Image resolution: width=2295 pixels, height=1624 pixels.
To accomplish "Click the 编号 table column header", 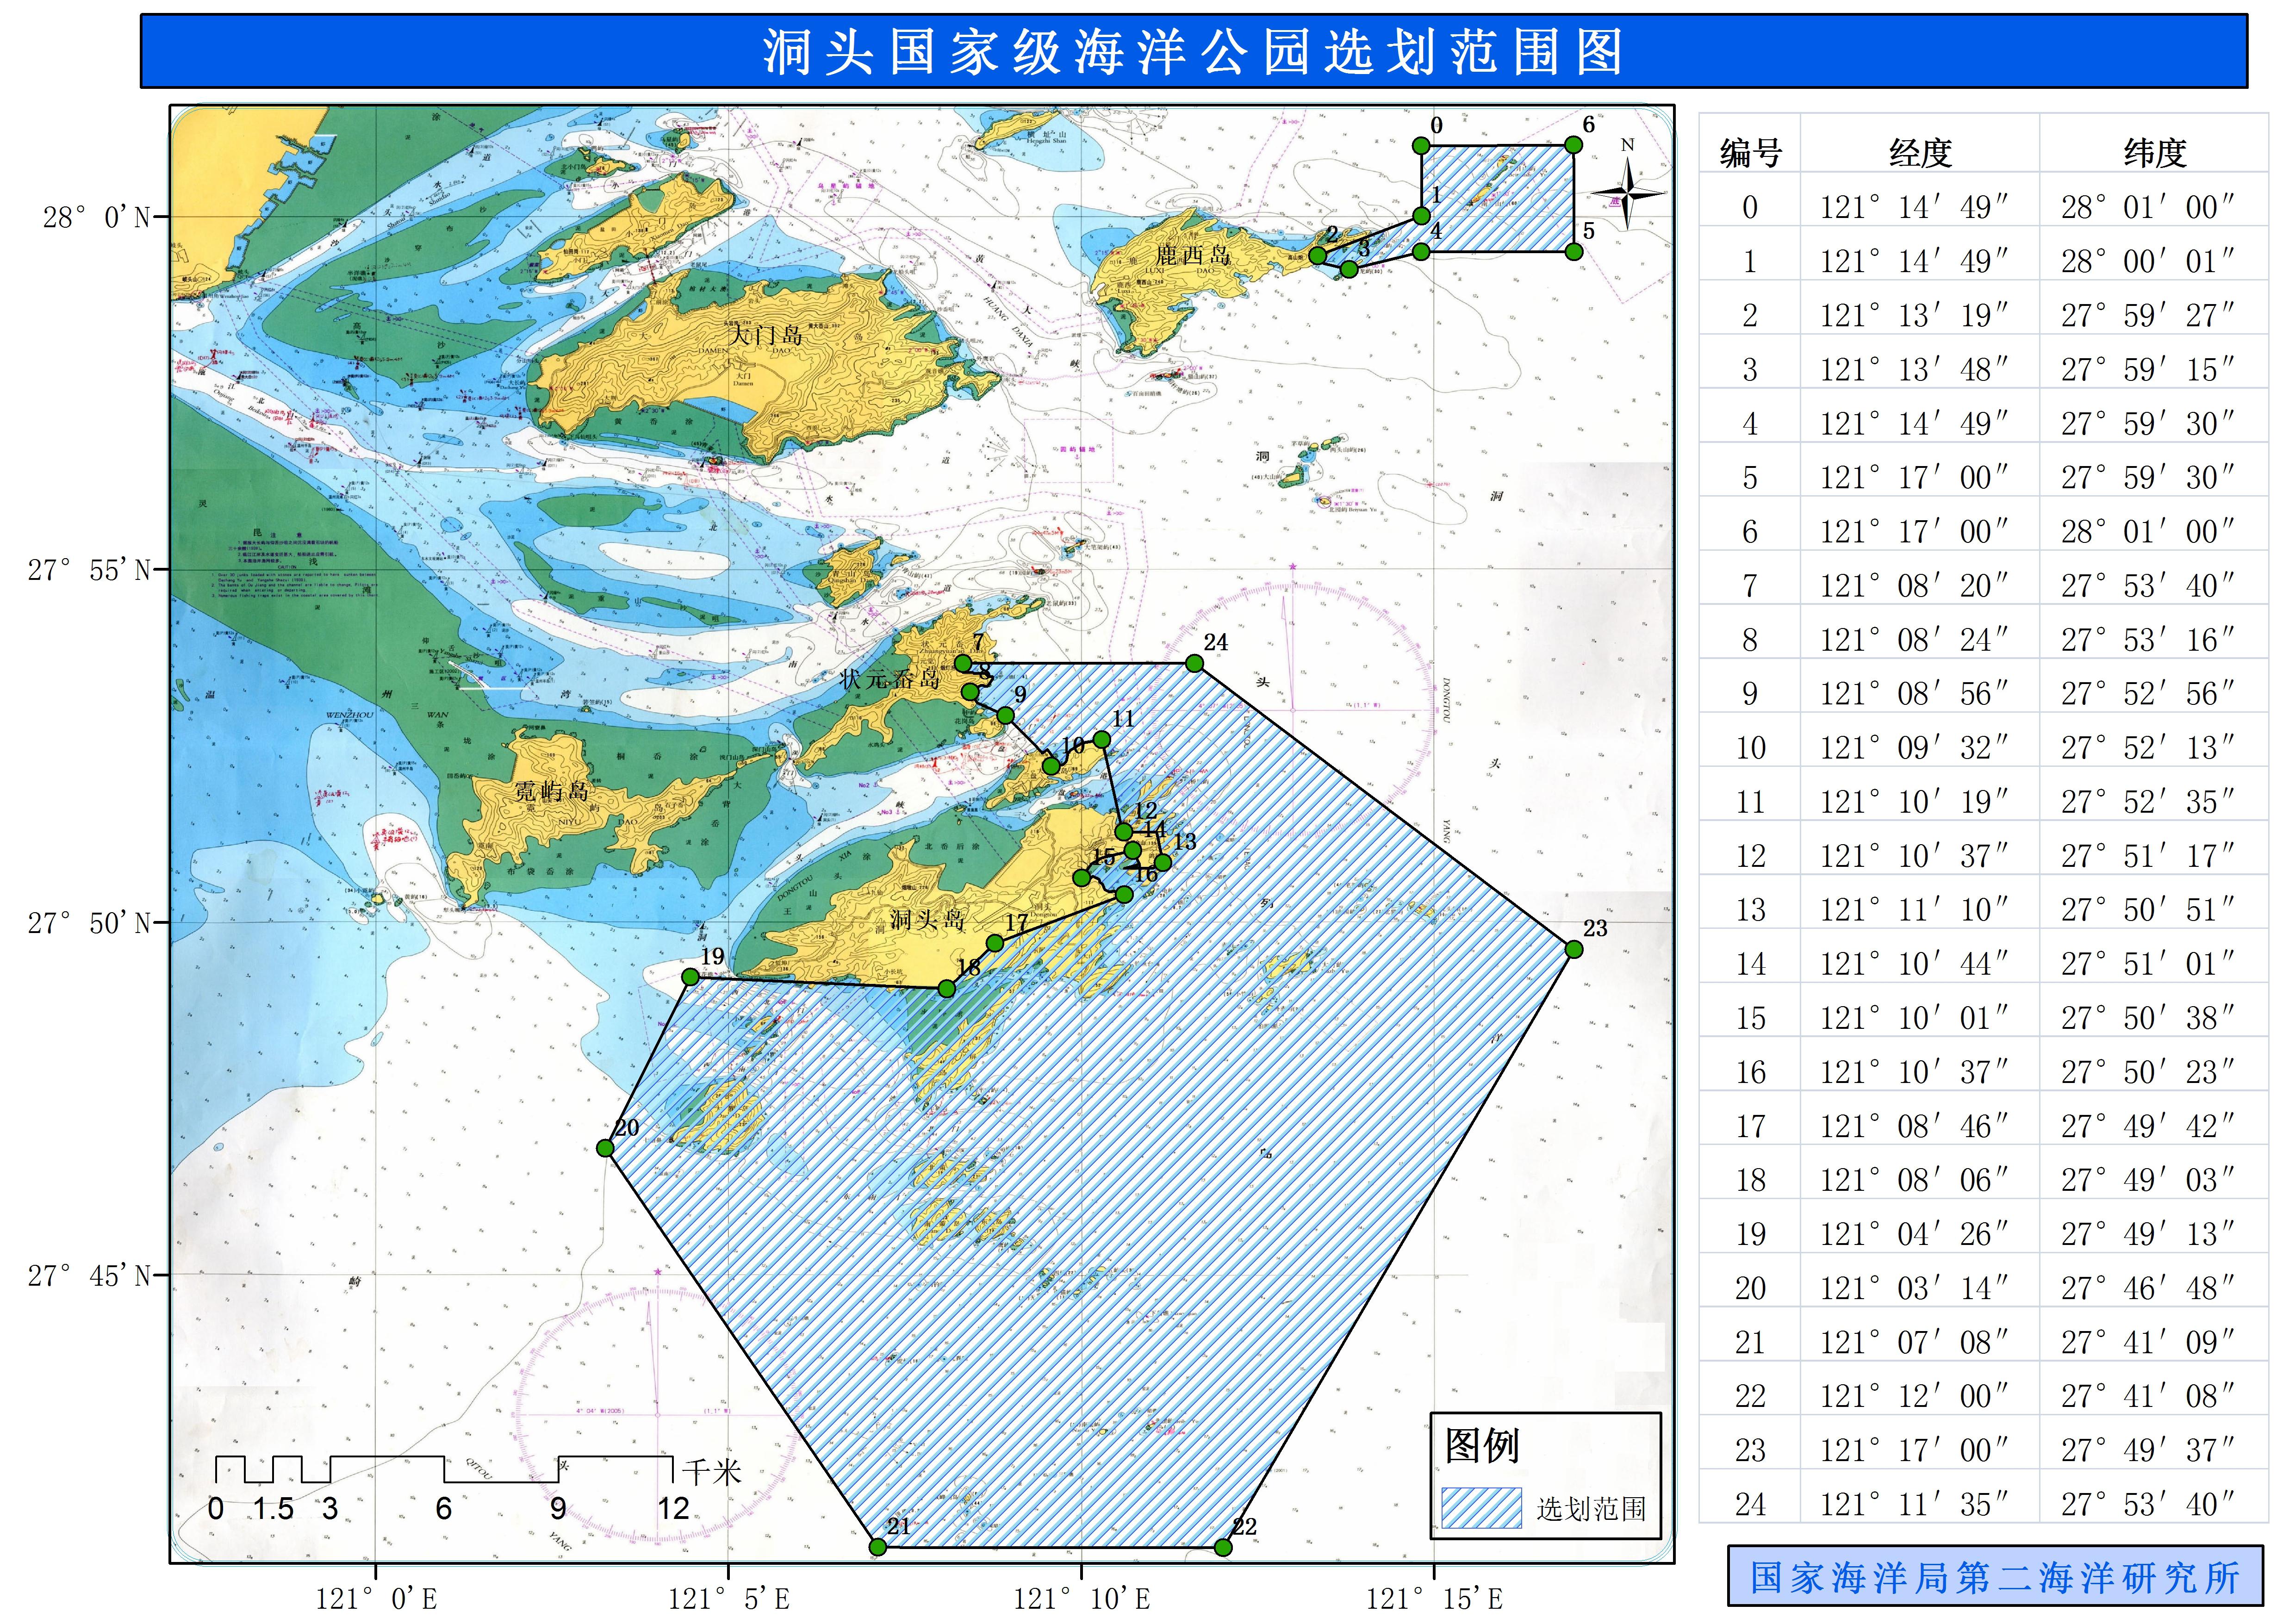I will coord(1751,153).
